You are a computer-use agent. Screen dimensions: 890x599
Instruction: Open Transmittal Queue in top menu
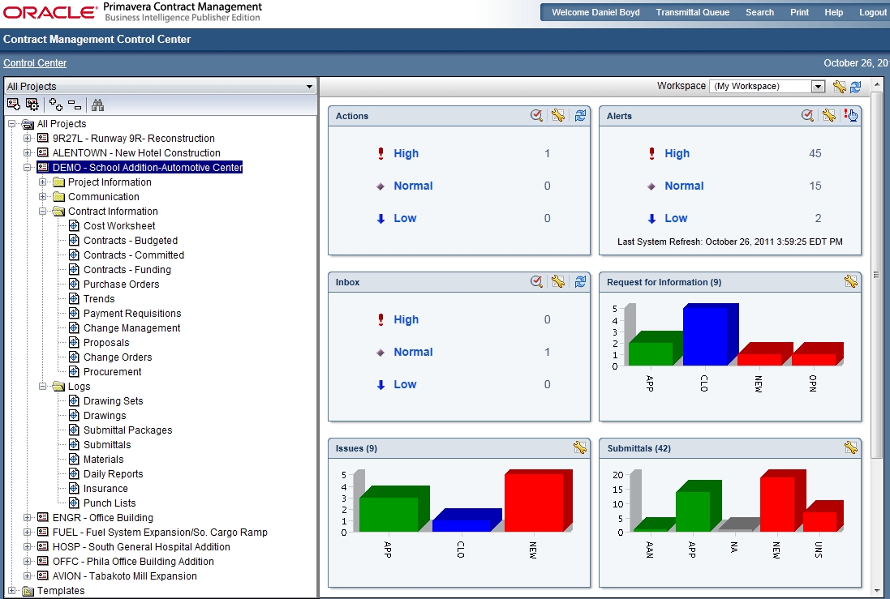tap(693, 12)
